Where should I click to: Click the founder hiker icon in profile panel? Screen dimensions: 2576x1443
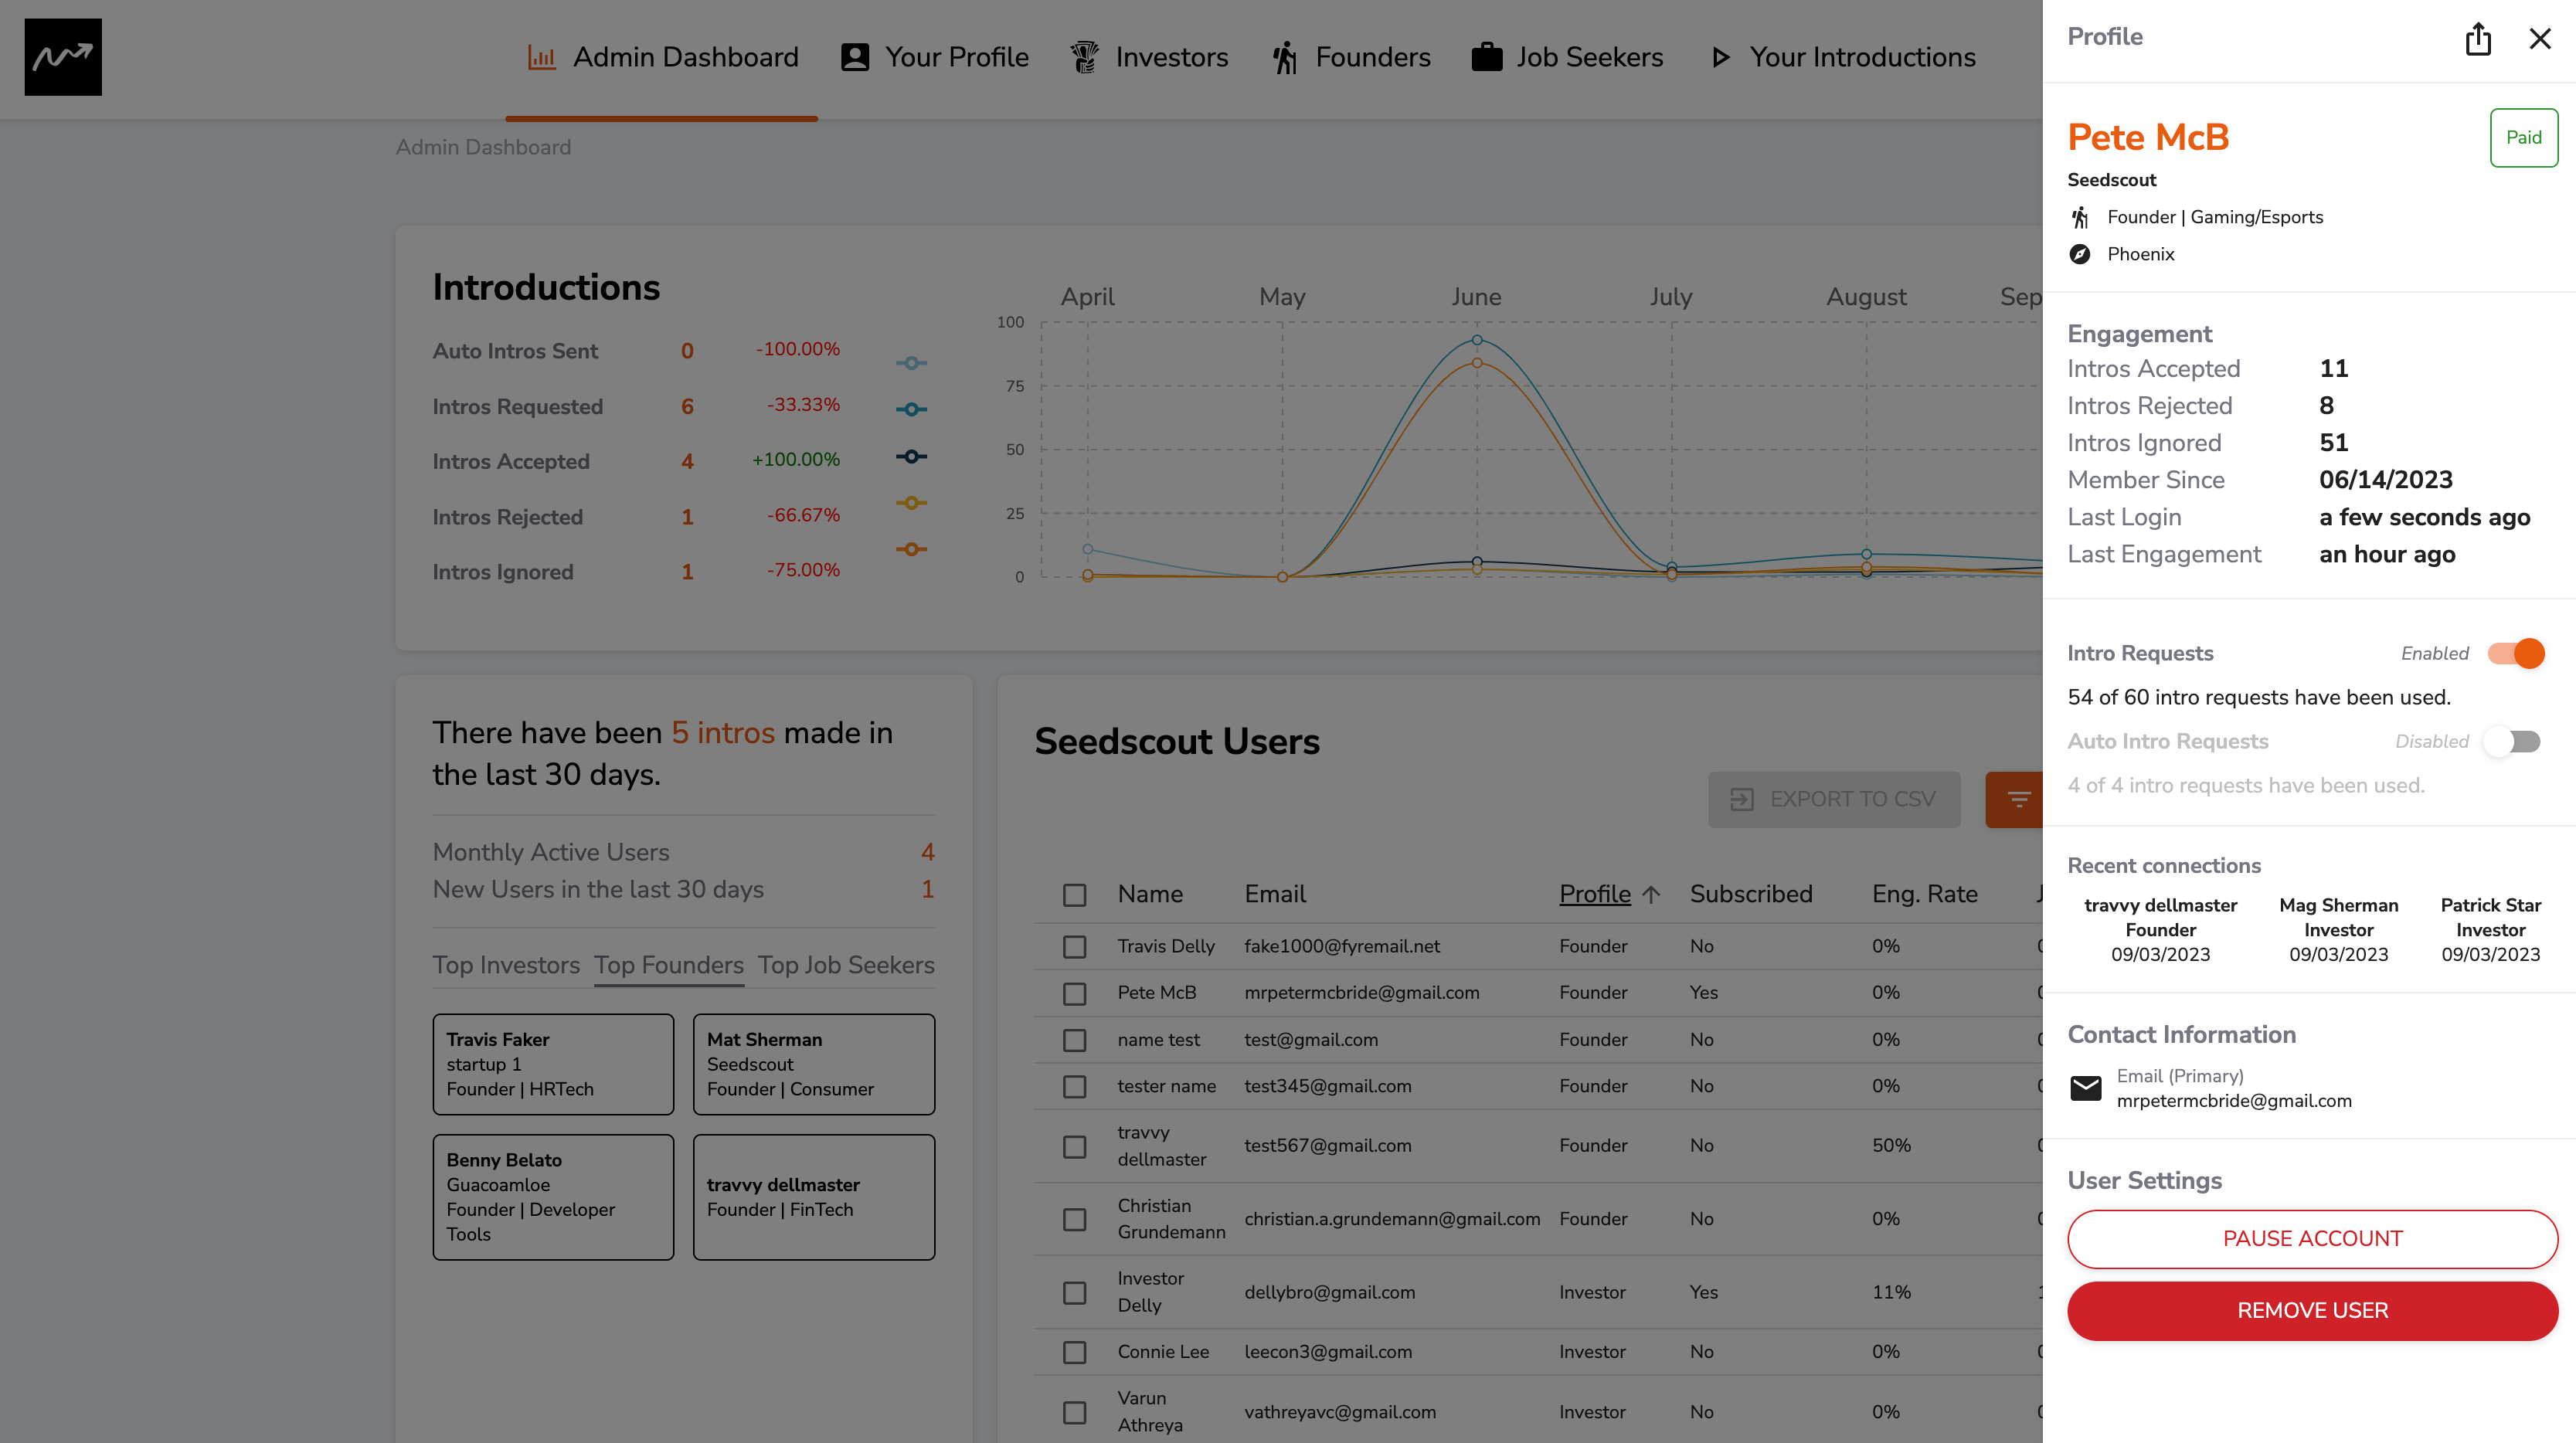pos(2080,217)
